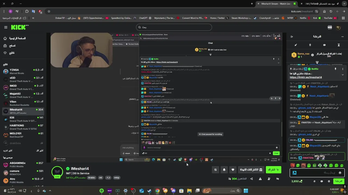This screenshot has height=195, width=348.
Task: Open the browser extensions puzzle icon
Action: (x=27, y=11)
